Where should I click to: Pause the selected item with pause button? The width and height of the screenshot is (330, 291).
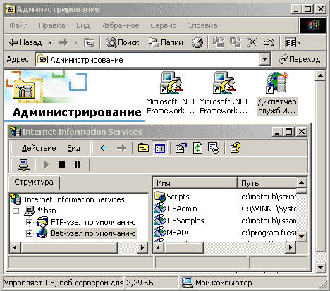click(78, 164)
